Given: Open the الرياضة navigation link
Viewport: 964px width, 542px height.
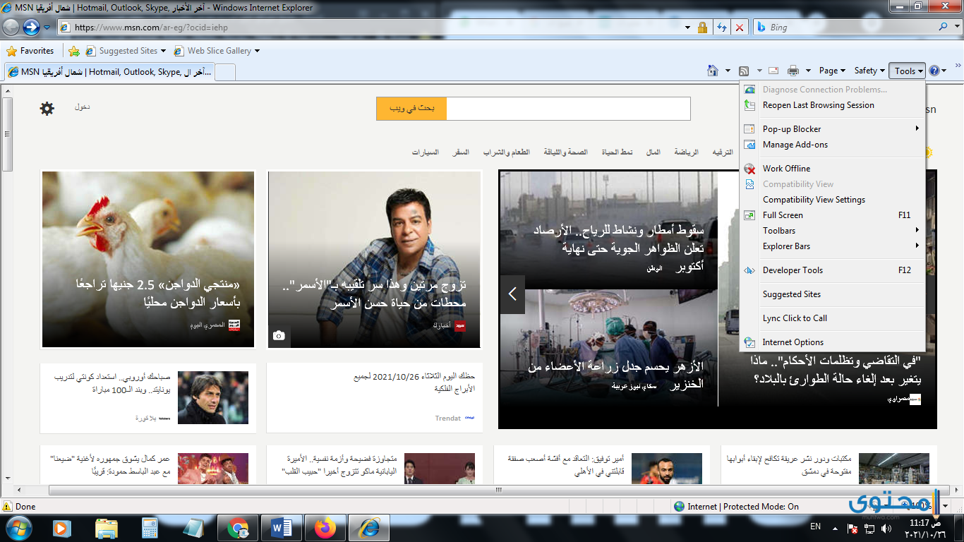Looking at the screenshot, I should pyautogui.click(x=686, y=152).
